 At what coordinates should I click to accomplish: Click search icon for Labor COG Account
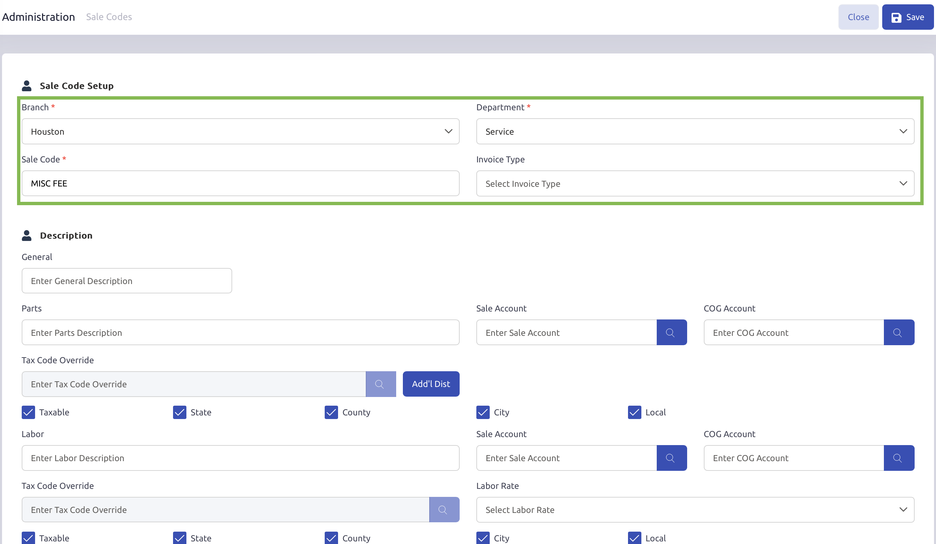[x=899, y=458]
